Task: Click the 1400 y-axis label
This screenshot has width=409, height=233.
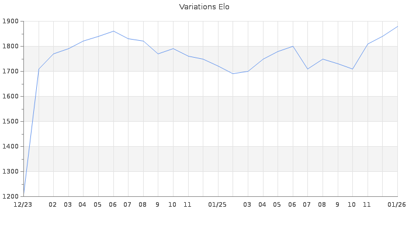Action: click(10, 147)
